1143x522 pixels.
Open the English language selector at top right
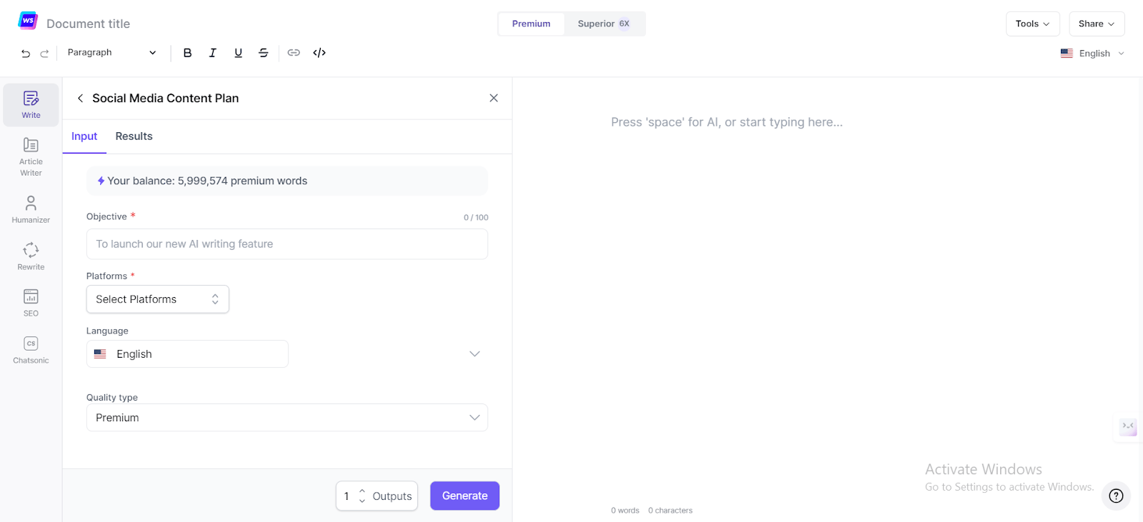[1092, 54]
